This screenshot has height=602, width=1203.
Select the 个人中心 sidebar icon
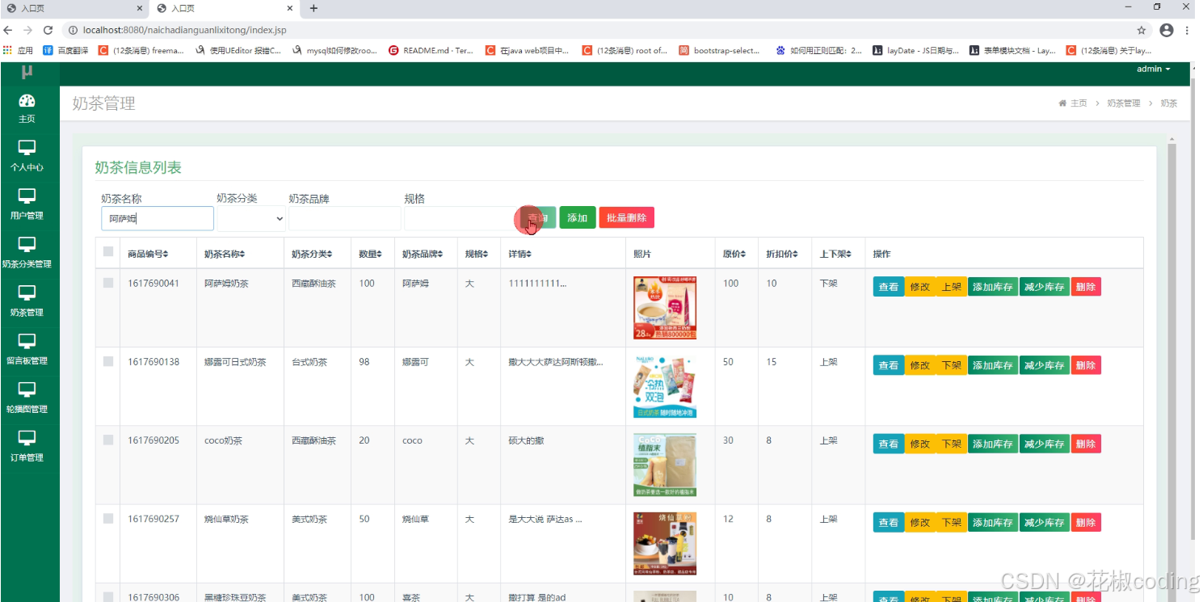tap(27, 157)
